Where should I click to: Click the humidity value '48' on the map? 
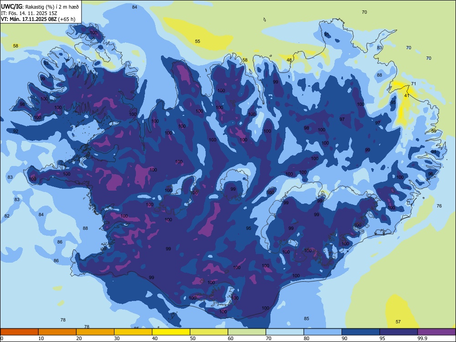pyautogui.click(x=289, y=60)
